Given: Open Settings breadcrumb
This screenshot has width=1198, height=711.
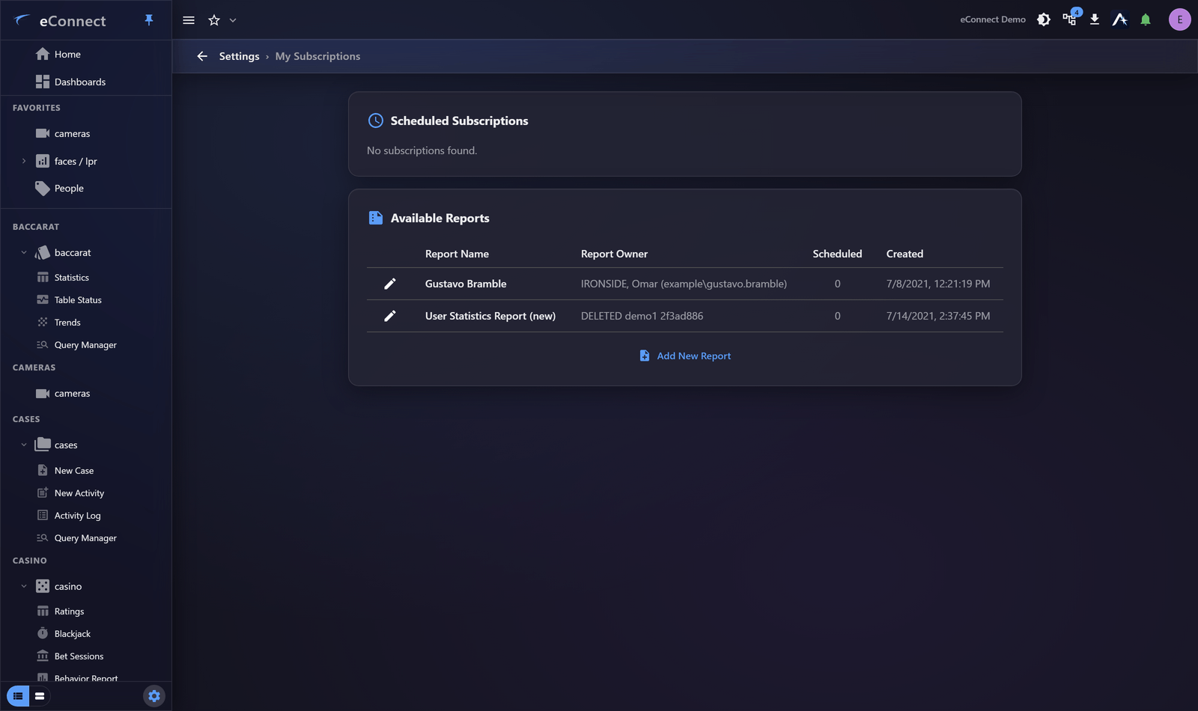Looking at the screenshot, I should tap(239, 56).
